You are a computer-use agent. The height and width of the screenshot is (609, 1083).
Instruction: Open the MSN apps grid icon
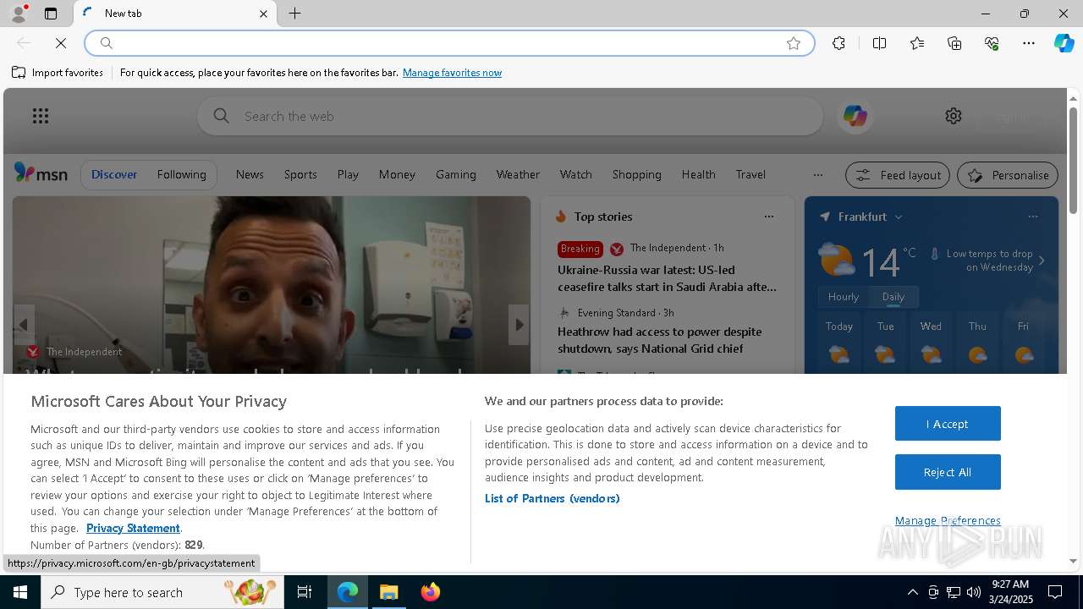click(x=41, y=116)
